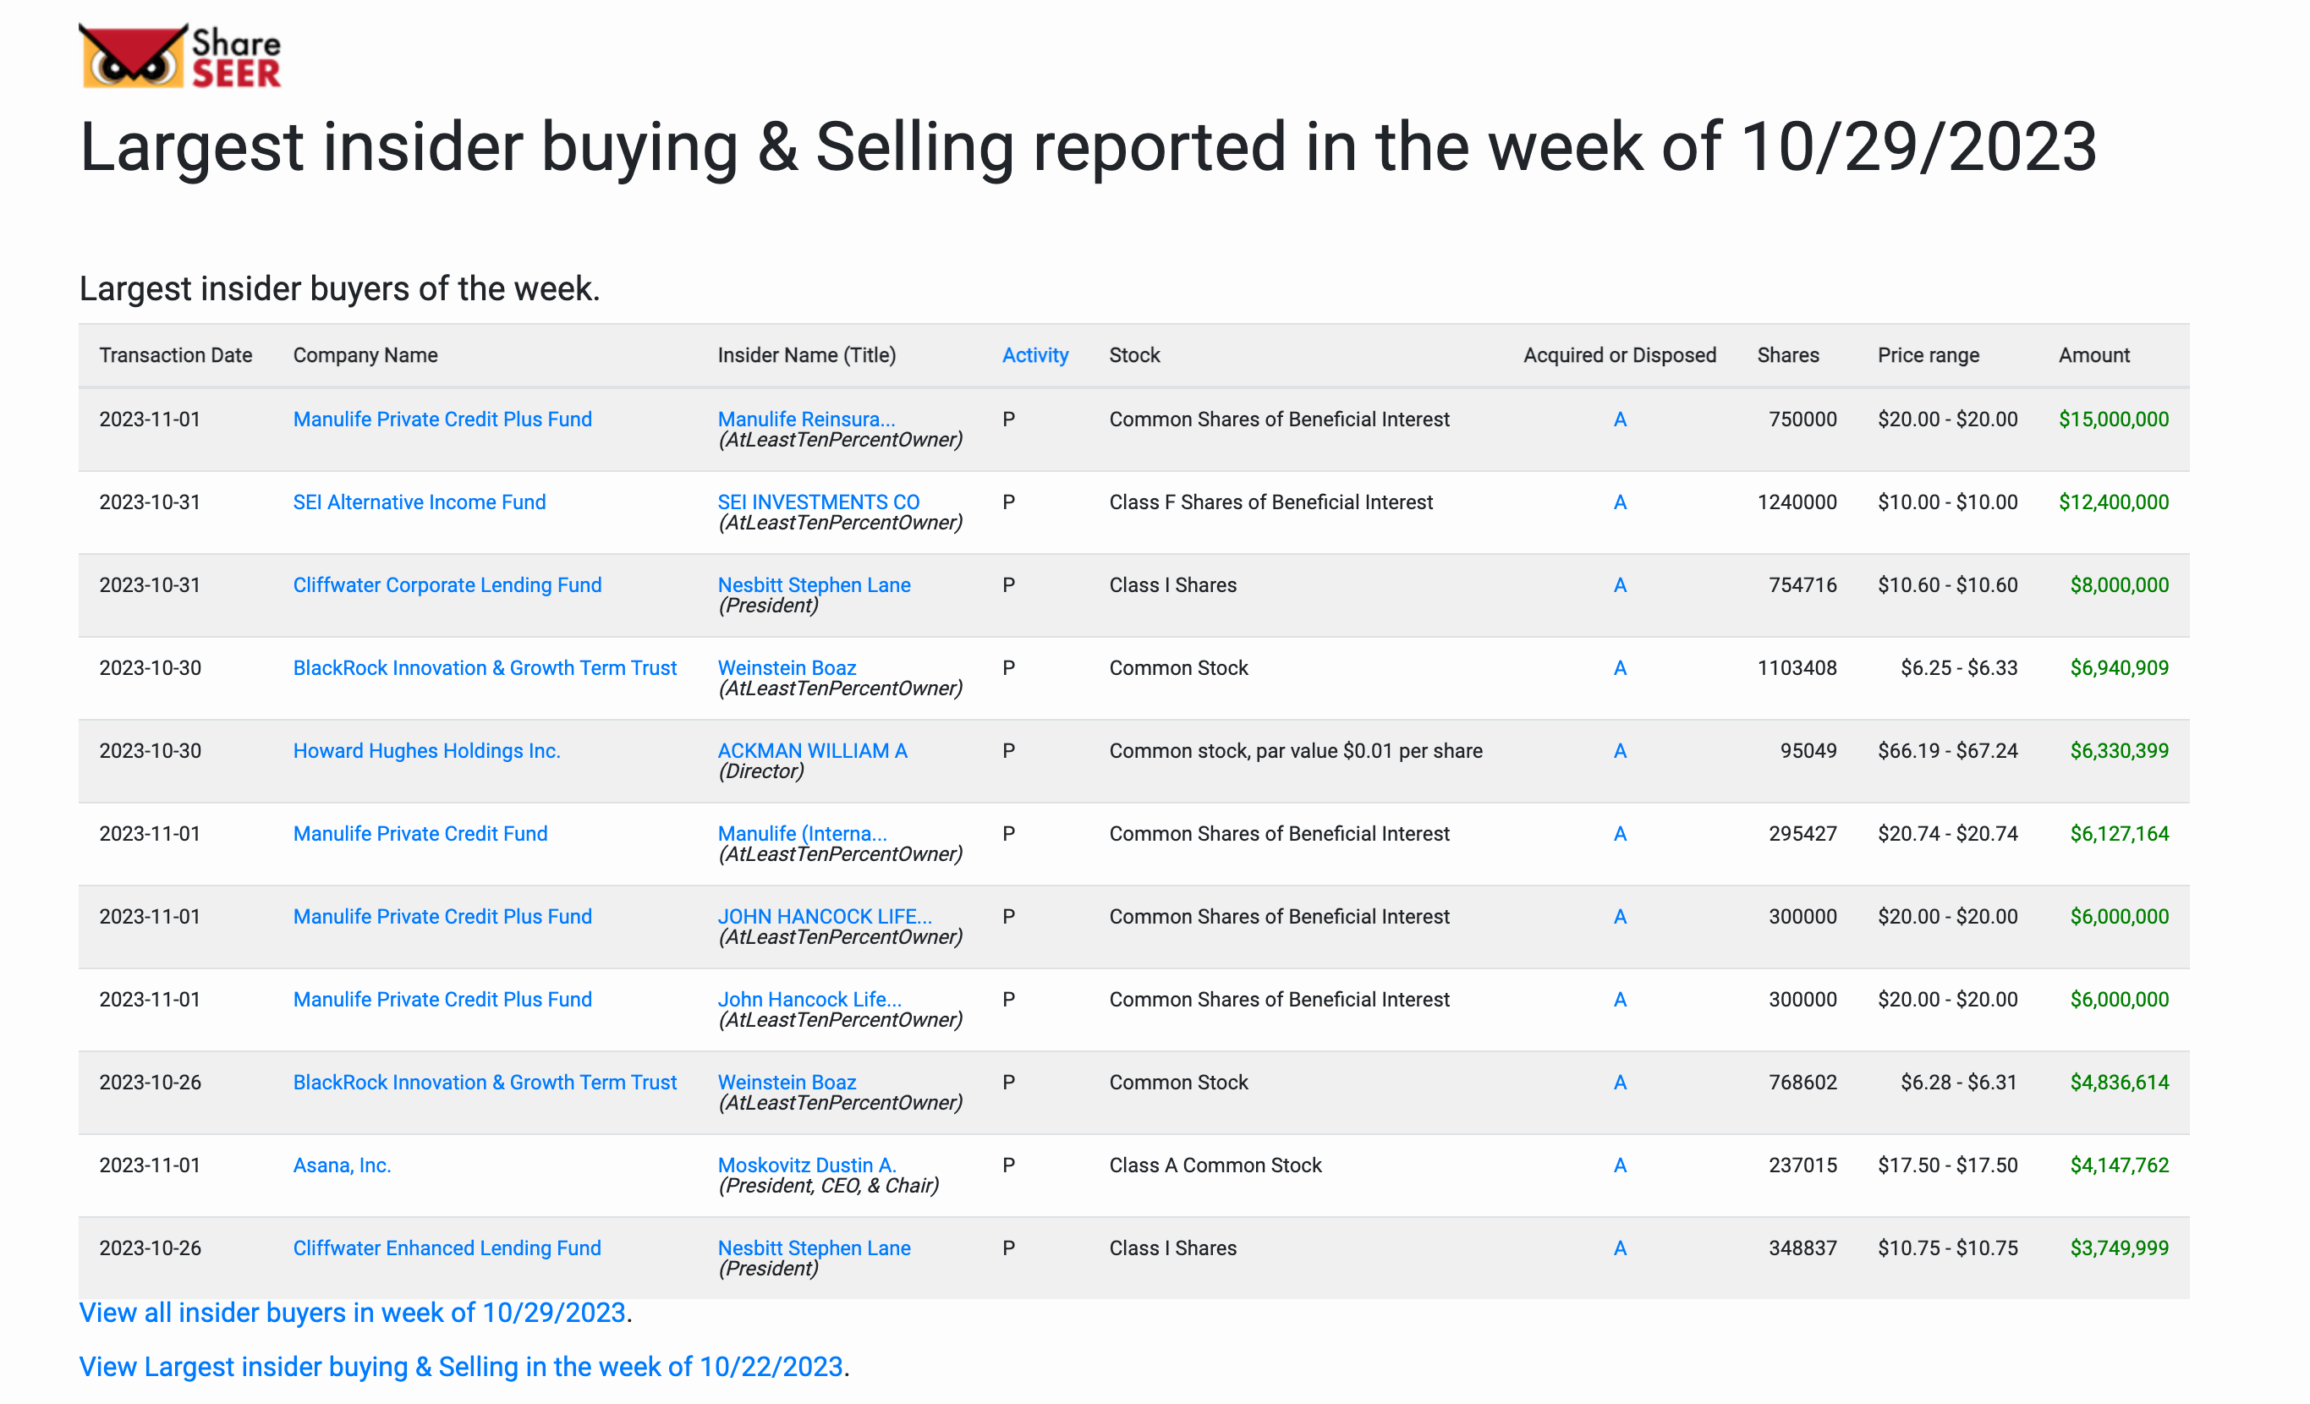Open Howard Hughes Holdings Inc. link

tap(426, 751)
